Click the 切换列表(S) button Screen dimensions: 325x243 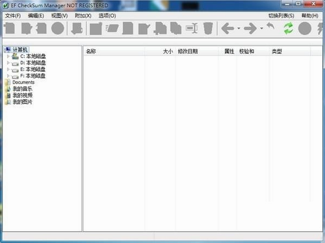(x=281, y=16)
